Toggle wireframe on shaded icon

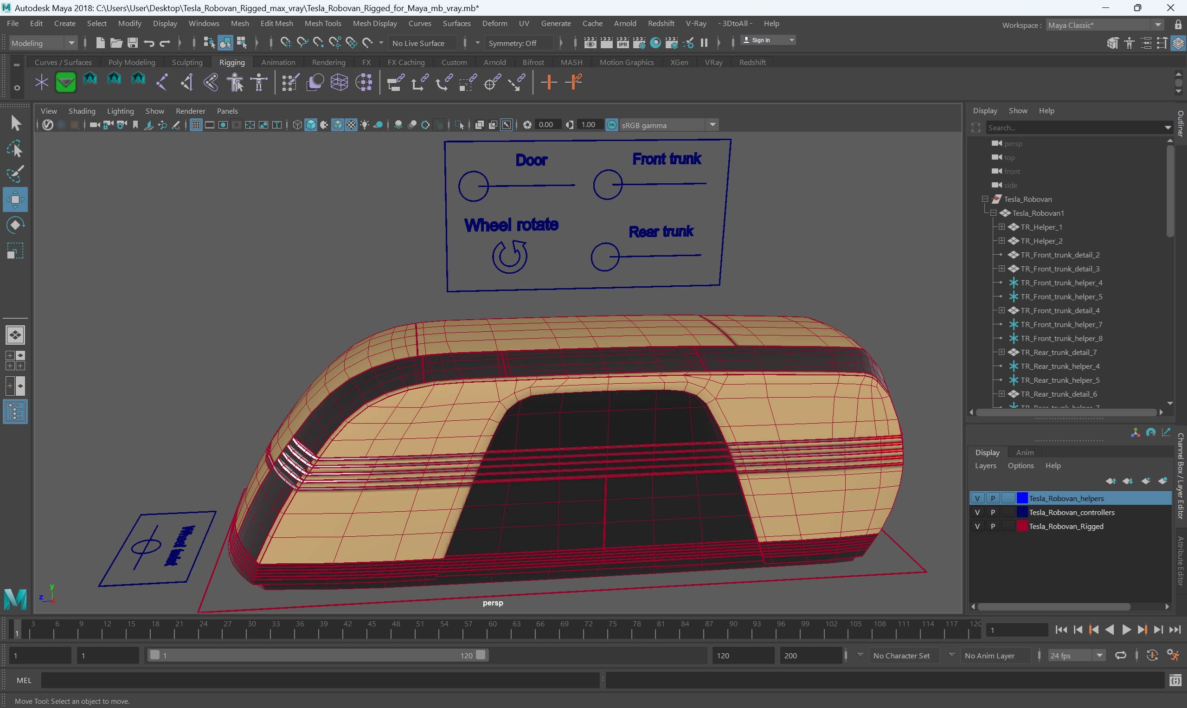[x=338, y=125]
